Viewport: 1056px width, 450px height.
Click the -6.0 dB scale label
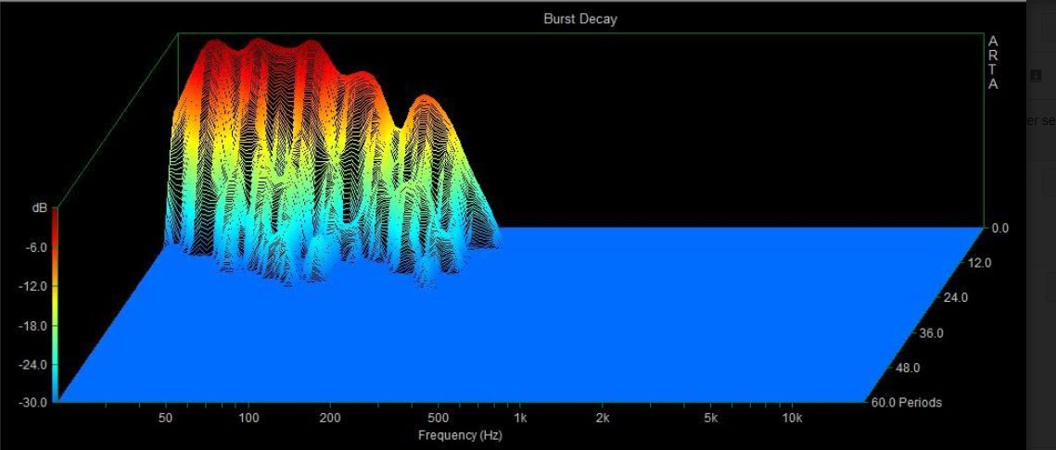pos(36,248)
